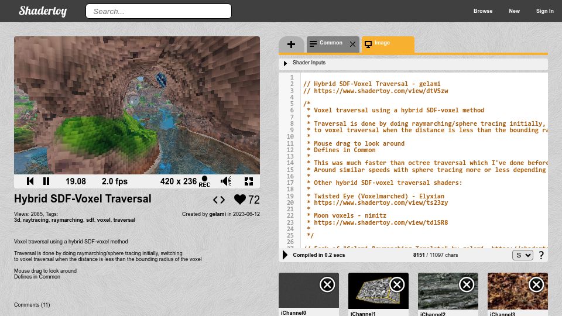This screenshot has width=562, height=316.
Task: Click code line with tdlSR8 URL
Action: [x=378, y=222]
